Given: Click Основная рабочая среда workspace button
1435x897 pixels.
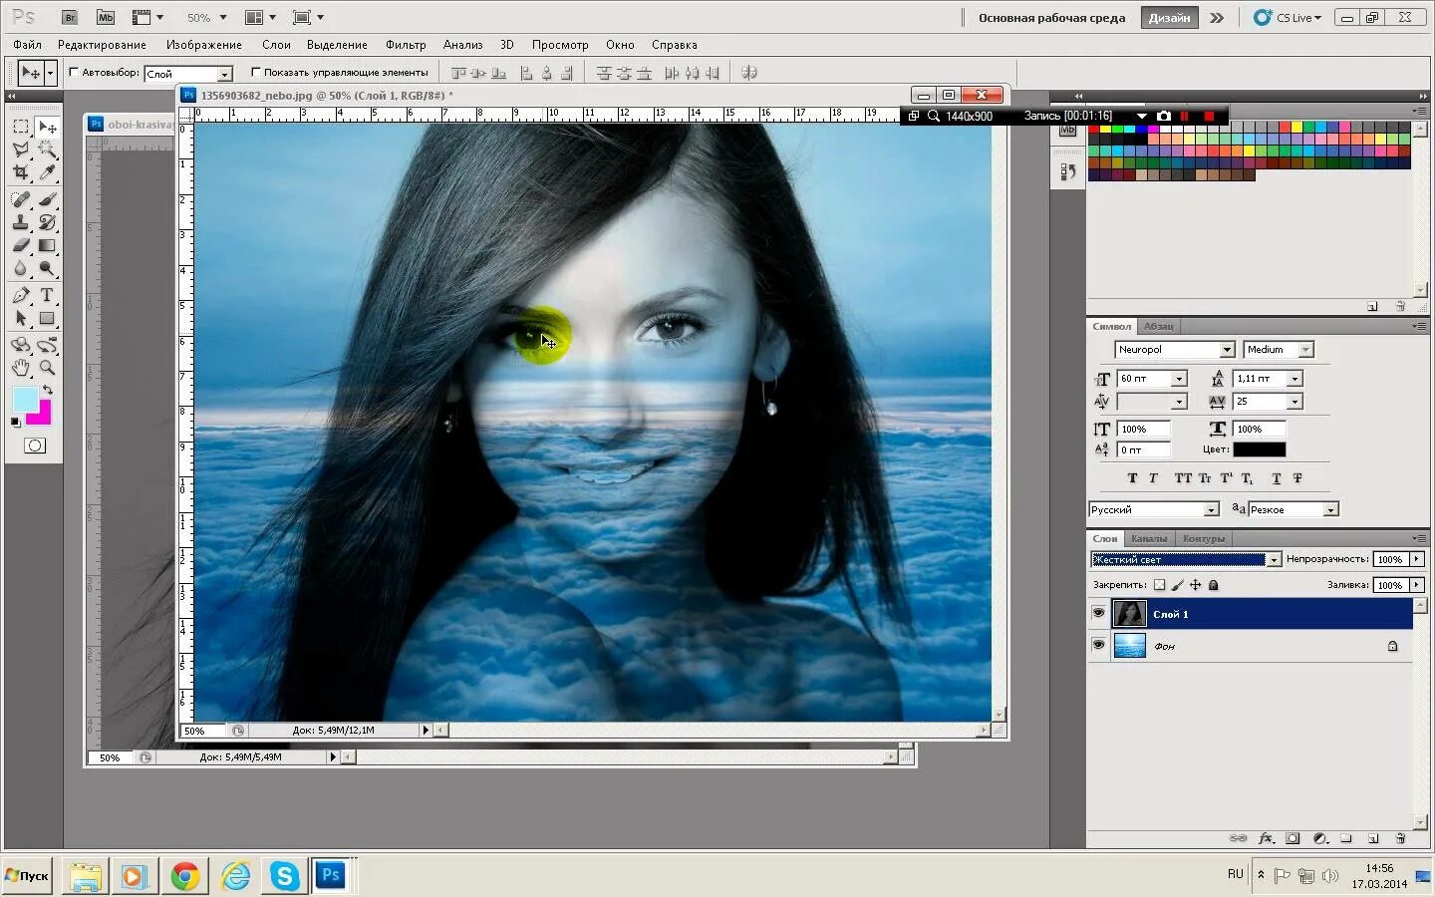Looking at the screenshot, I should coord(1051,18).
